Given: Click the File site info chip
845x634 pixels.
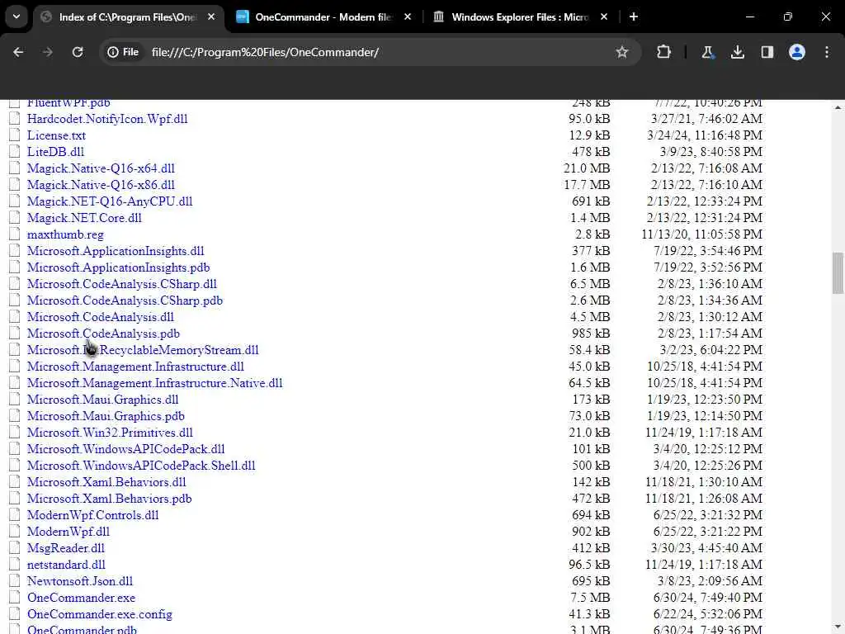Looking at the screenshot, I should (x=124, y=52).
